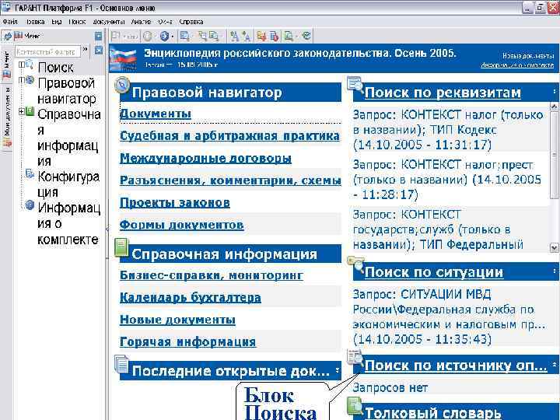Click the documents stack icon of Последние открытые
Image resolution: width=560 pixels, height=420 pixels.
[121, 364]
